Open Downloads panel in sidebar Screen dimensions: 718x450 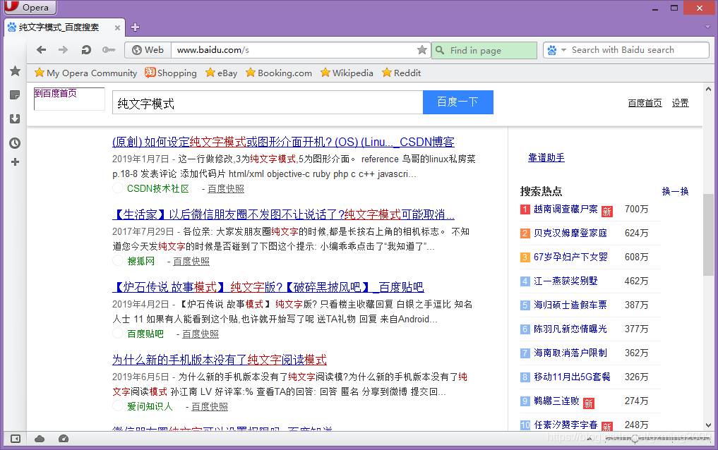15,119
